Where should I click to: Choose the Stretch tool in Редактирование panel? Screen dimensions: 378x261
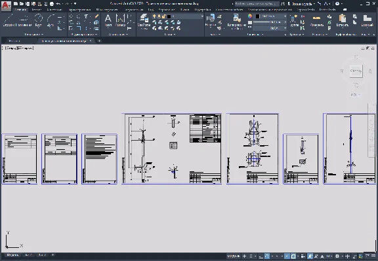point(71,28)
